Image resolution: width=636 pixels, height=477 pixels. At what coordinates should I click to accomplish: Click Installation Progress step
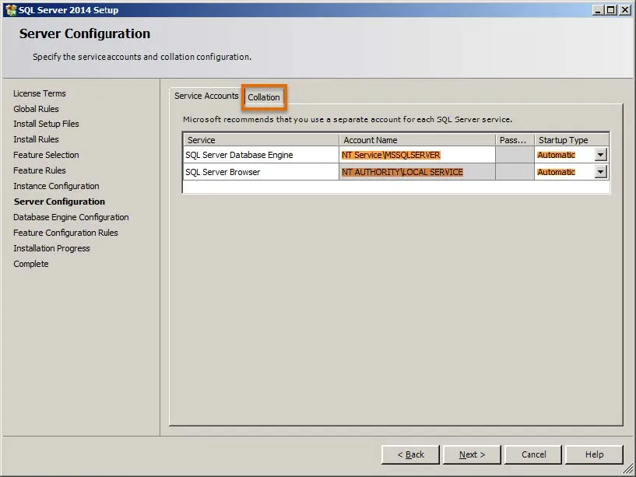tap(51, 248)
